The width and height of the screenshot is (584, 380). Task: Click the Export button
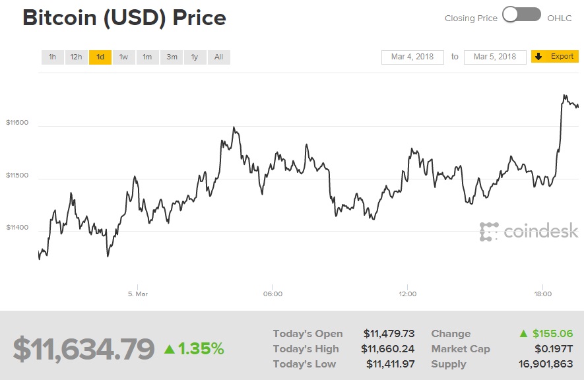pos(555,57)
